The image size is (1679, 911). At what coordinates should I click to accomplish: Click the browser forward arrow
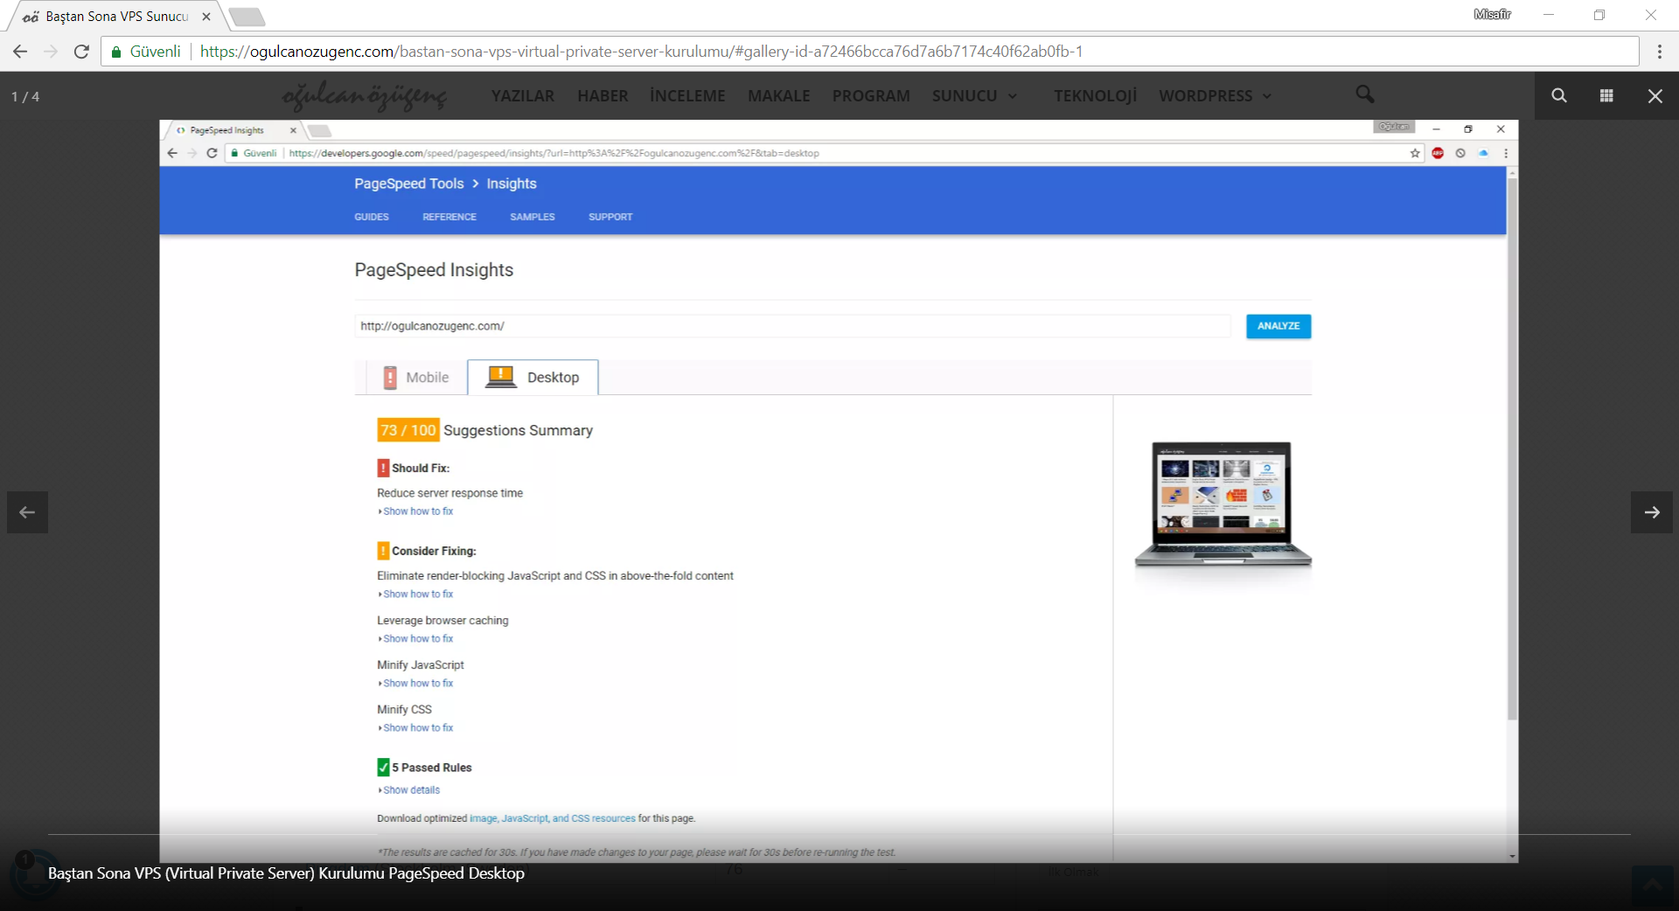[x=51, y=52]
